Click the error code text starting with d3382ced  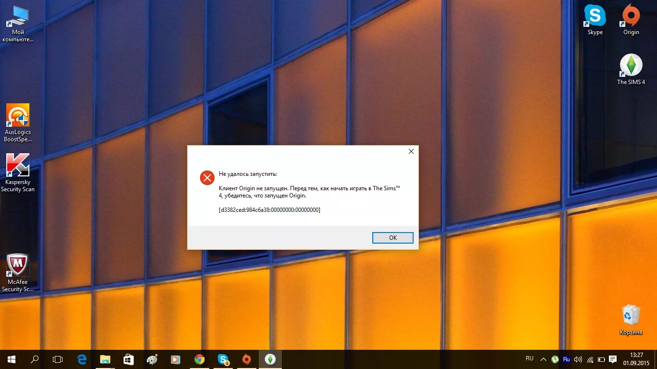269,210
